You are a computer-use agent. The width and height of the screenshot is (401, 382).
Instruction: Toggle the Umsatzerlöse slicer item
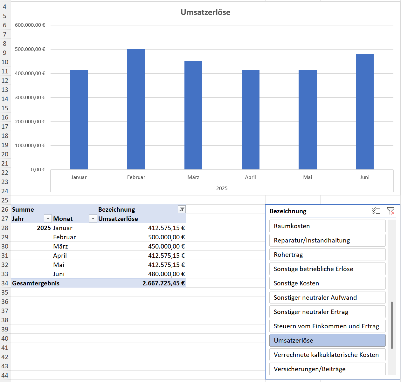click(x=327, y=340)
